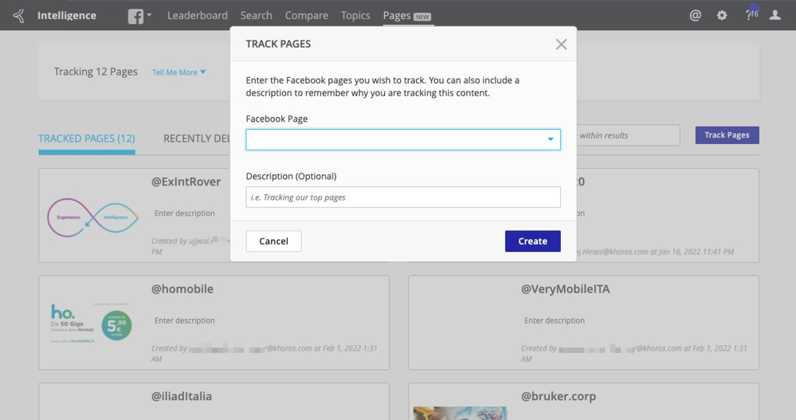Open the settings gear icon
Image resolution: width=796 pixels, height=420 pixels.
(722, 16)
